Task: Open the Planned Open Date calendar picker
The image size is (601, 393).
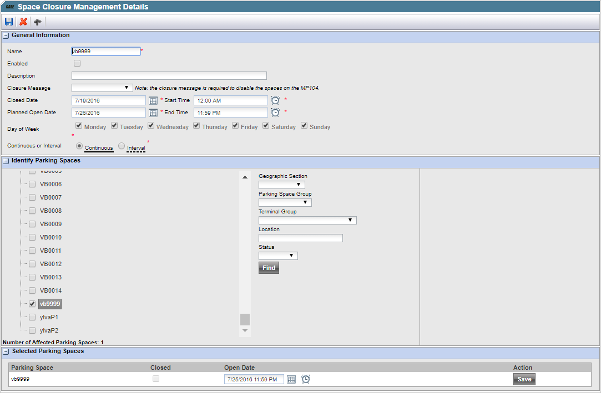Action: [153, 113]
